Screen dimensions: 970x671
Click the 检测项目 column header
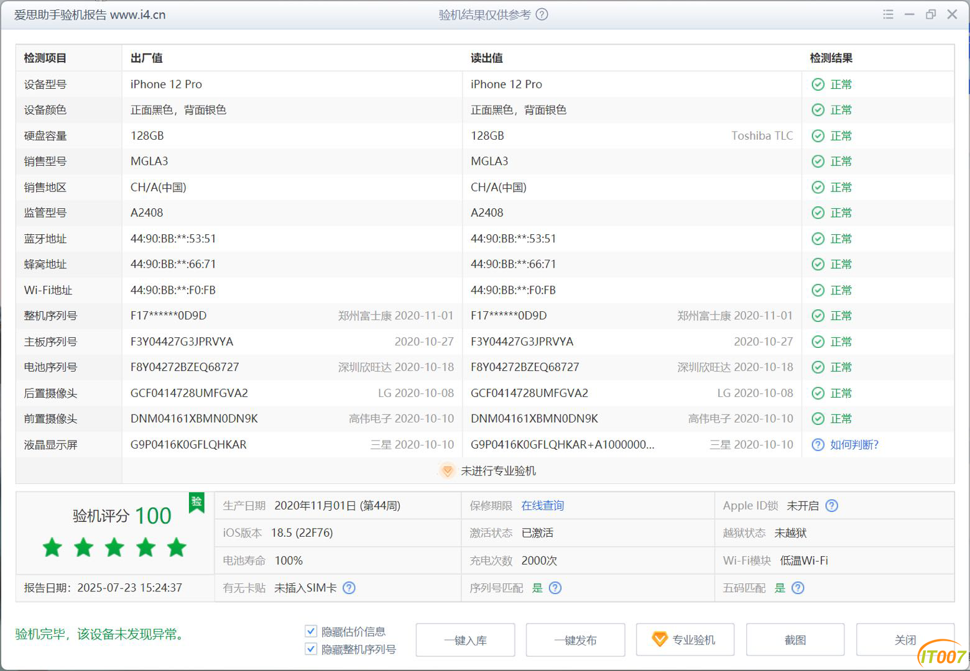tap(45, 58)
